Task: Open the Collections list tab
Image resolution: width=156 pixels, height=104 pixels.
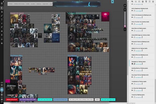Action: coord(149,2)
